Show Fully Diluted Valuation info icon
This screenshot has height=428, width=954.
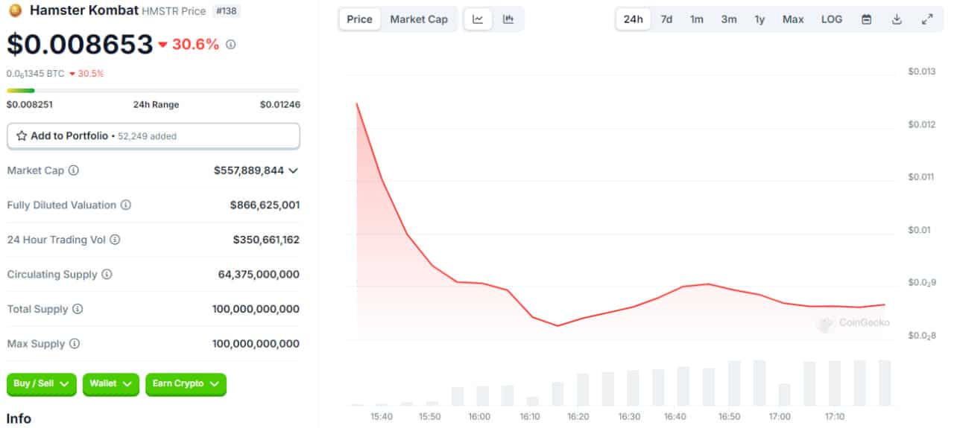126,205
